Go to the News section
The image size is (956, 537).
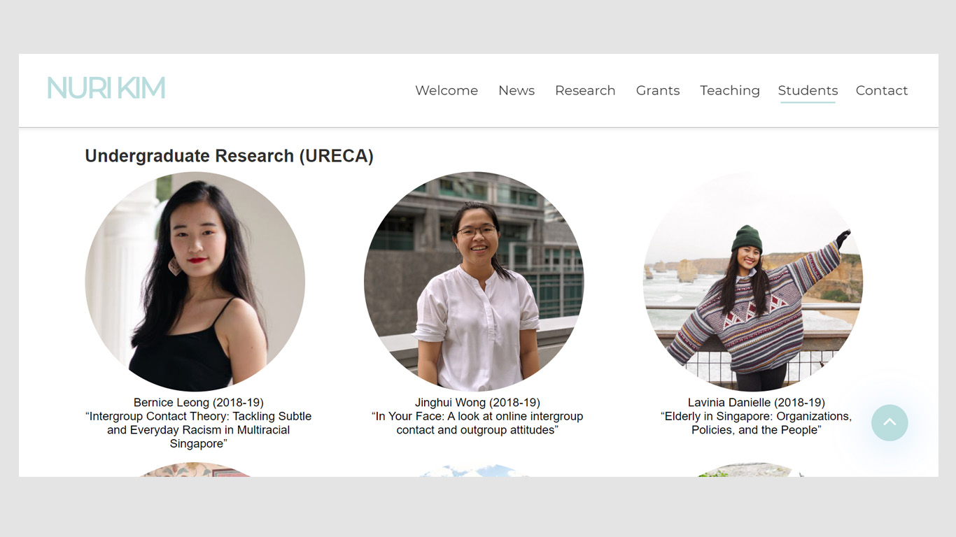point(516,90)
